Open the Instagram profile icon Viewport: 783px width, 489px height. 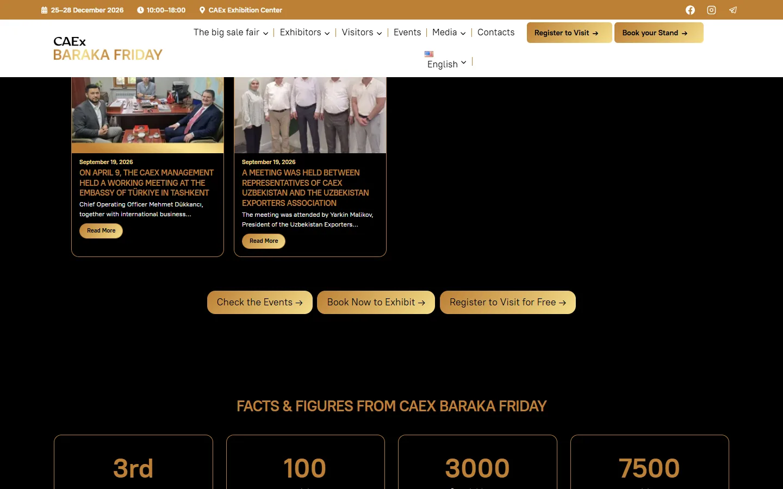[711, 10]
